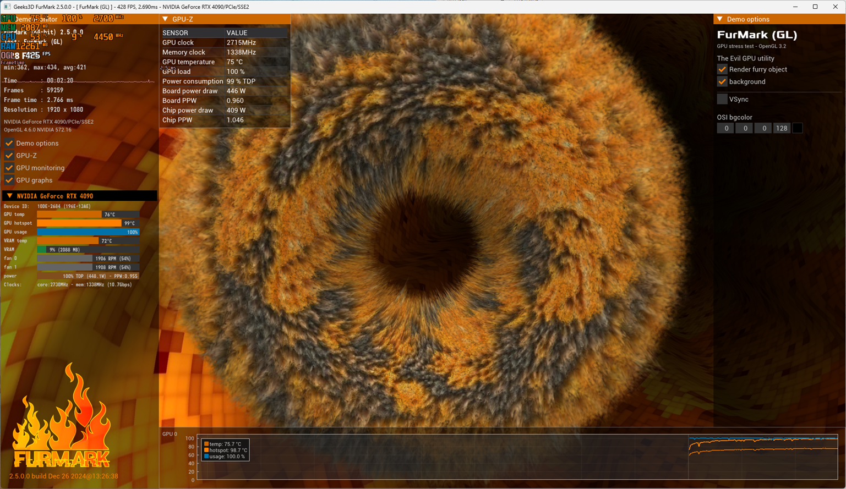This screenshot has width=846, height=489.
Task: Click The Evil GPU utility label
Action: pyautogui.click(x=745, y=58)
